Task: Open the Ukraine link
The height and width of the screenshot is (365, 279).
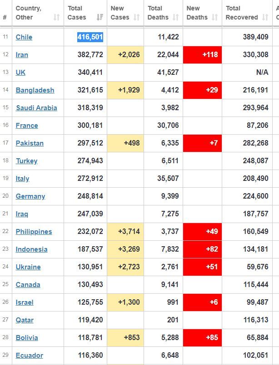Action: point(28,267)
